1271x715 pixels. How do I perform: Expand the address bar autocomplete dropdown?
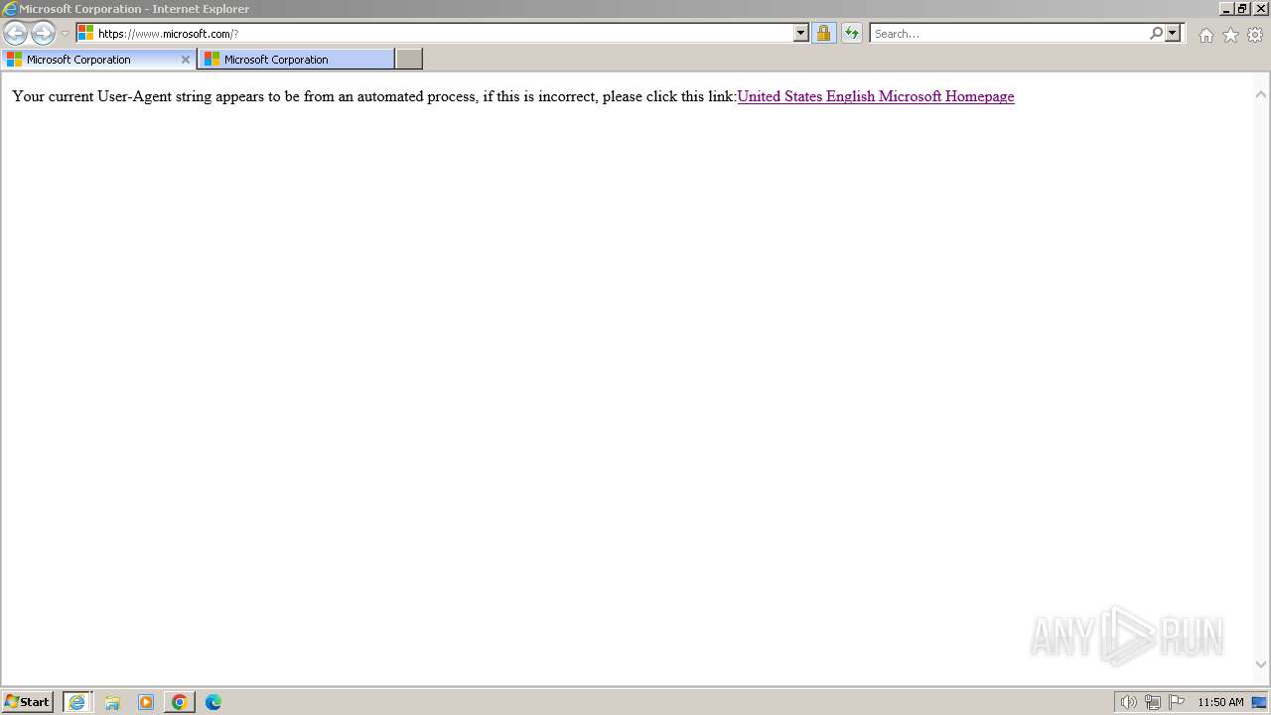(801, 33)
